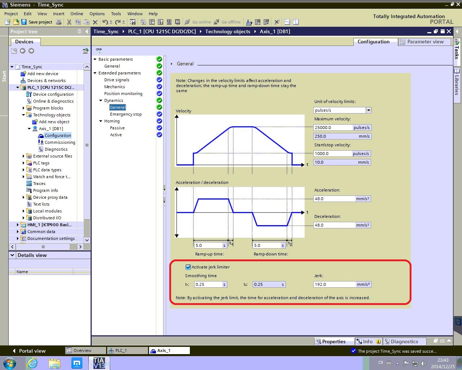Click the monitor glasses icon
Viewport: 462px width, 370px height.
point(99,50)
